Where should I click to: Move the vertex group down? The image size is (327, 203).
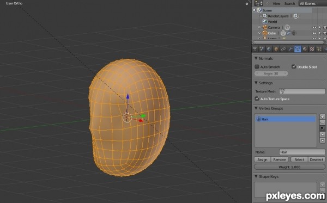click(323, 140)
